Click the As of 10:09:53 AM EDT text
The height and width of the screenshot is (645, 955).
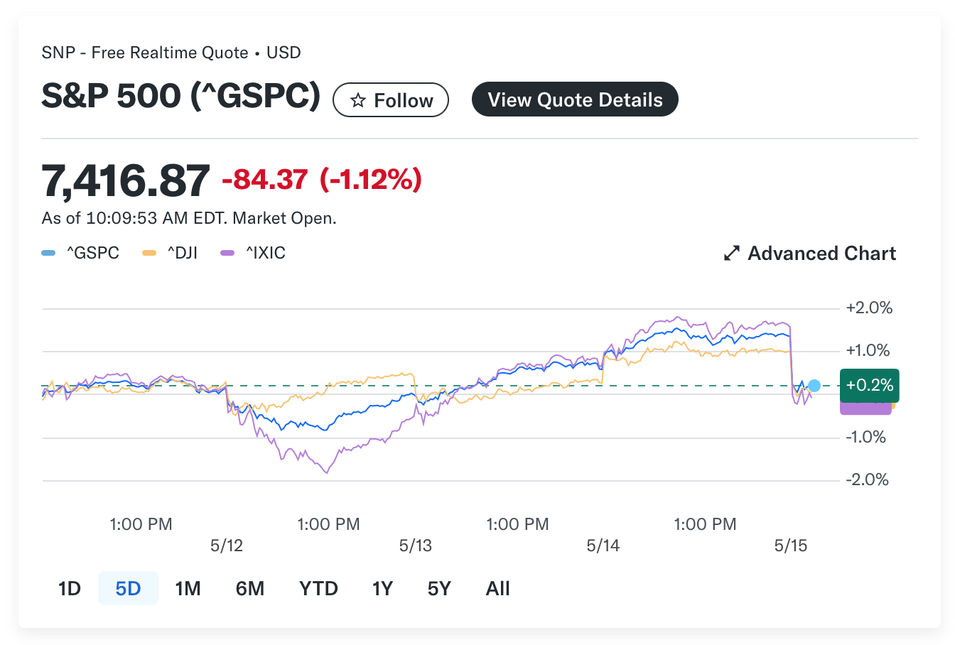(x=134, y=218)
